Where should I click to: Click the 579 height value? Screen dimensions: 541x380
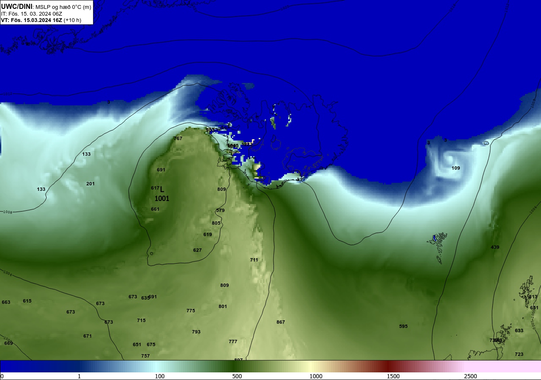220,210
